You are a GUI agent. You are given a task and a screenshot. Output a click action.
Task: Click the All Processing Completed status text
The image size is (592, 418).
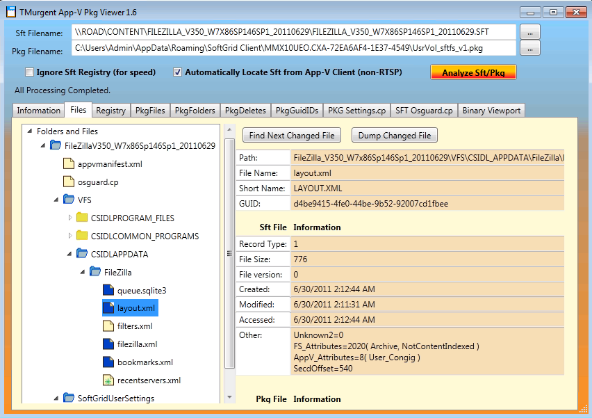point(63,90)
